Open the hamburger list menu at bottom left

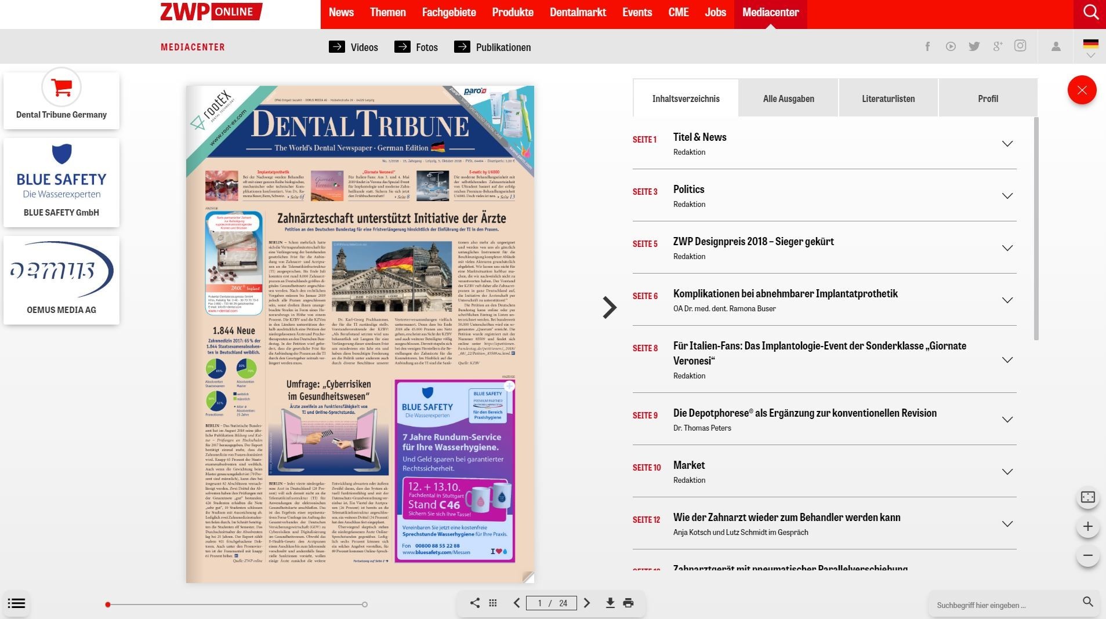click(16, 603)
